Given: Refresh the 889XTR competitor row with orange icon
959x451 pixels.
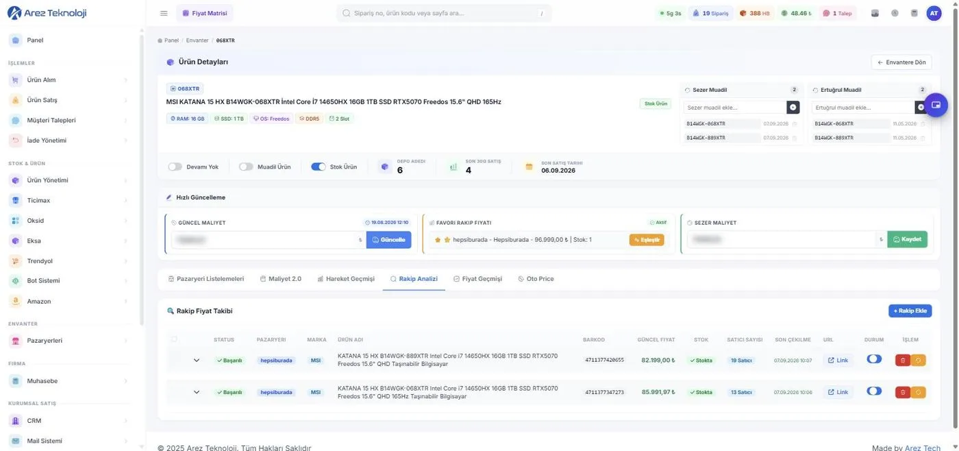Looking at the screenshot, I should point(918,360).
